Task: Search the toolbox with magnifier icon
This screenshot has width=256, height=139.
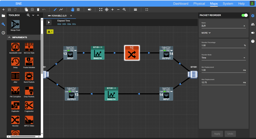Action: [x=28, y=15]
